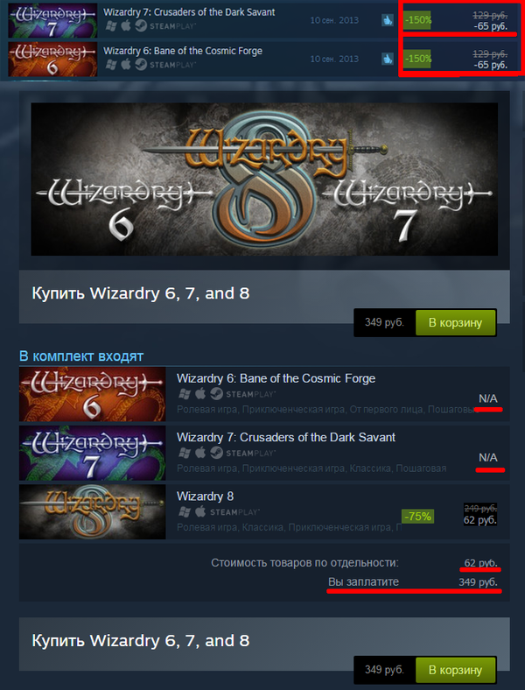Screen dimensions: 525x690
Task: Open Wizardry 7: Crusaders of the Dark Savant result
Action: pyautogui.click(x=189, y=12)
